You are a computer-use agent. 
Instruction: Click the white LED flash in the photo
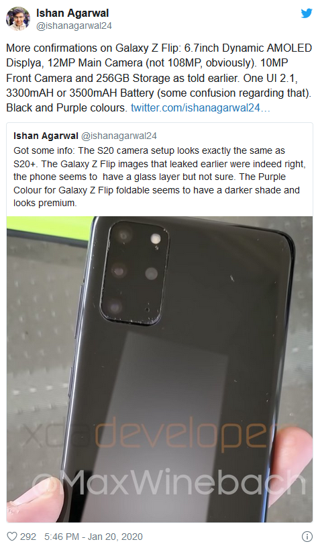(156, 239)
